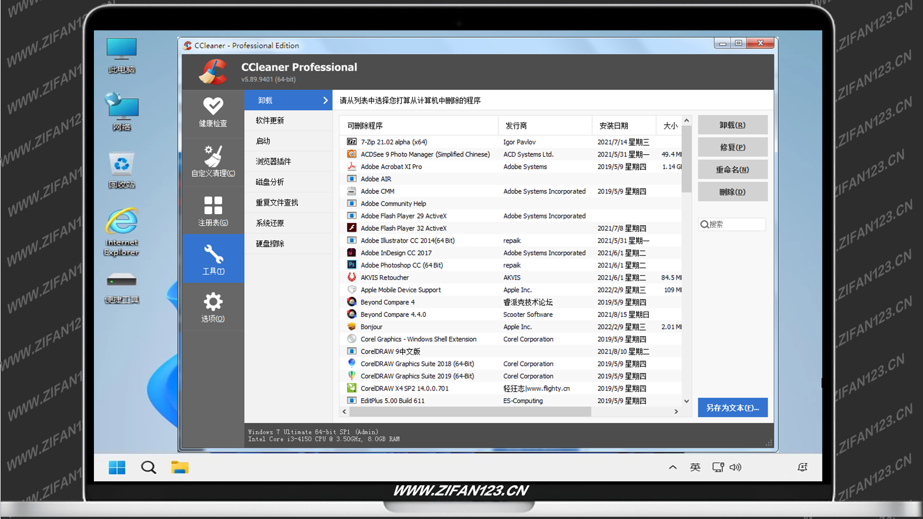923x519 pixels.
Task: Open Software Updater (软件更新) tab
Action: tap(288, 120)
